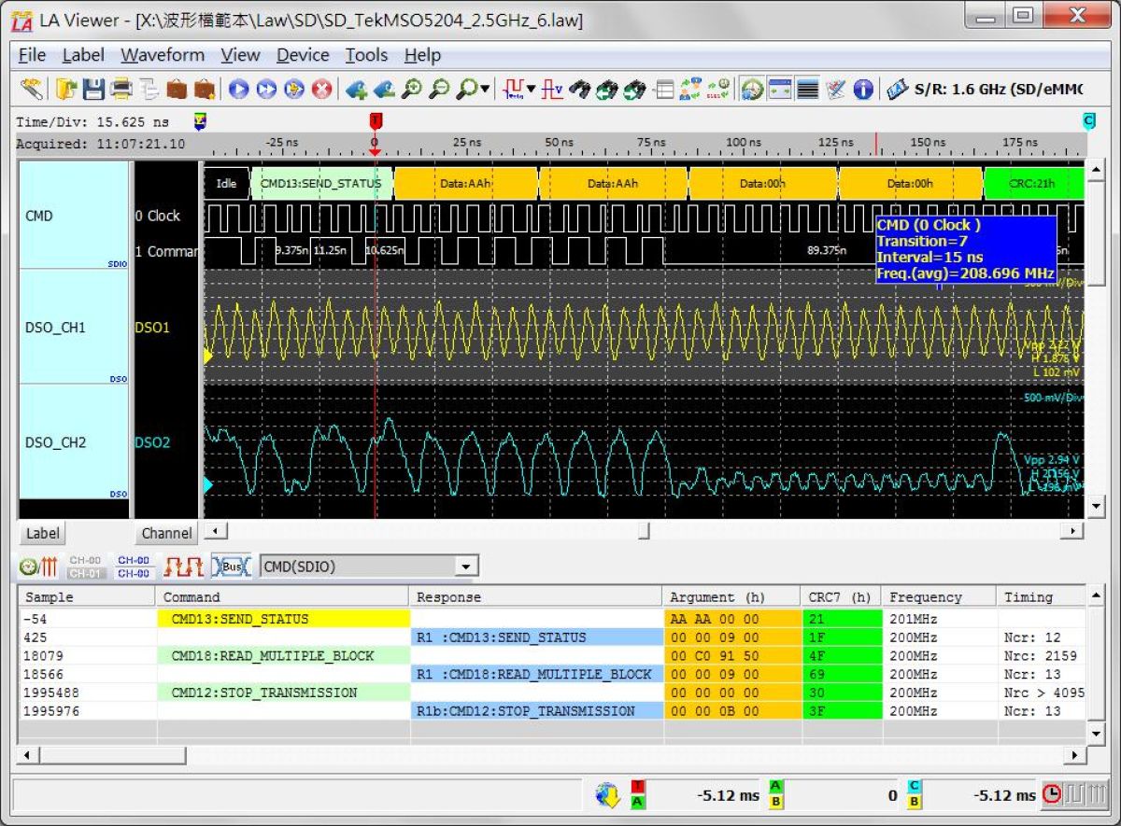
Task: Open the Tools menu
Action: (366, 55)
